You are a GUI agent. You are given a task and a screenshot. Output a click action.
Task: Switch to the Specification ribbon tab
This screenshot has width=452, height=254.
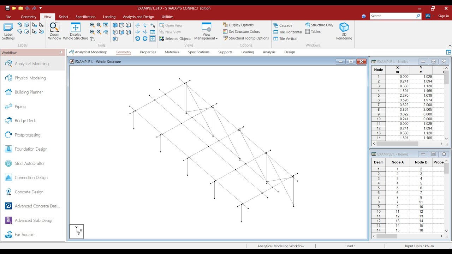click(x=85, y=17)
